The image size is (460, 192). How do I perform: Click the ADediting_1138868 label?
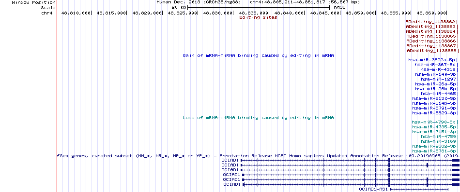click(431, 51)
